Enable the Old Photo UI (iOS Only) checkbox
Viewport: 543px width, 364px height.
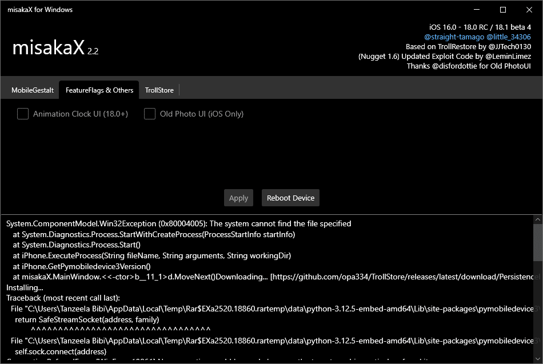tap(150, 114)
